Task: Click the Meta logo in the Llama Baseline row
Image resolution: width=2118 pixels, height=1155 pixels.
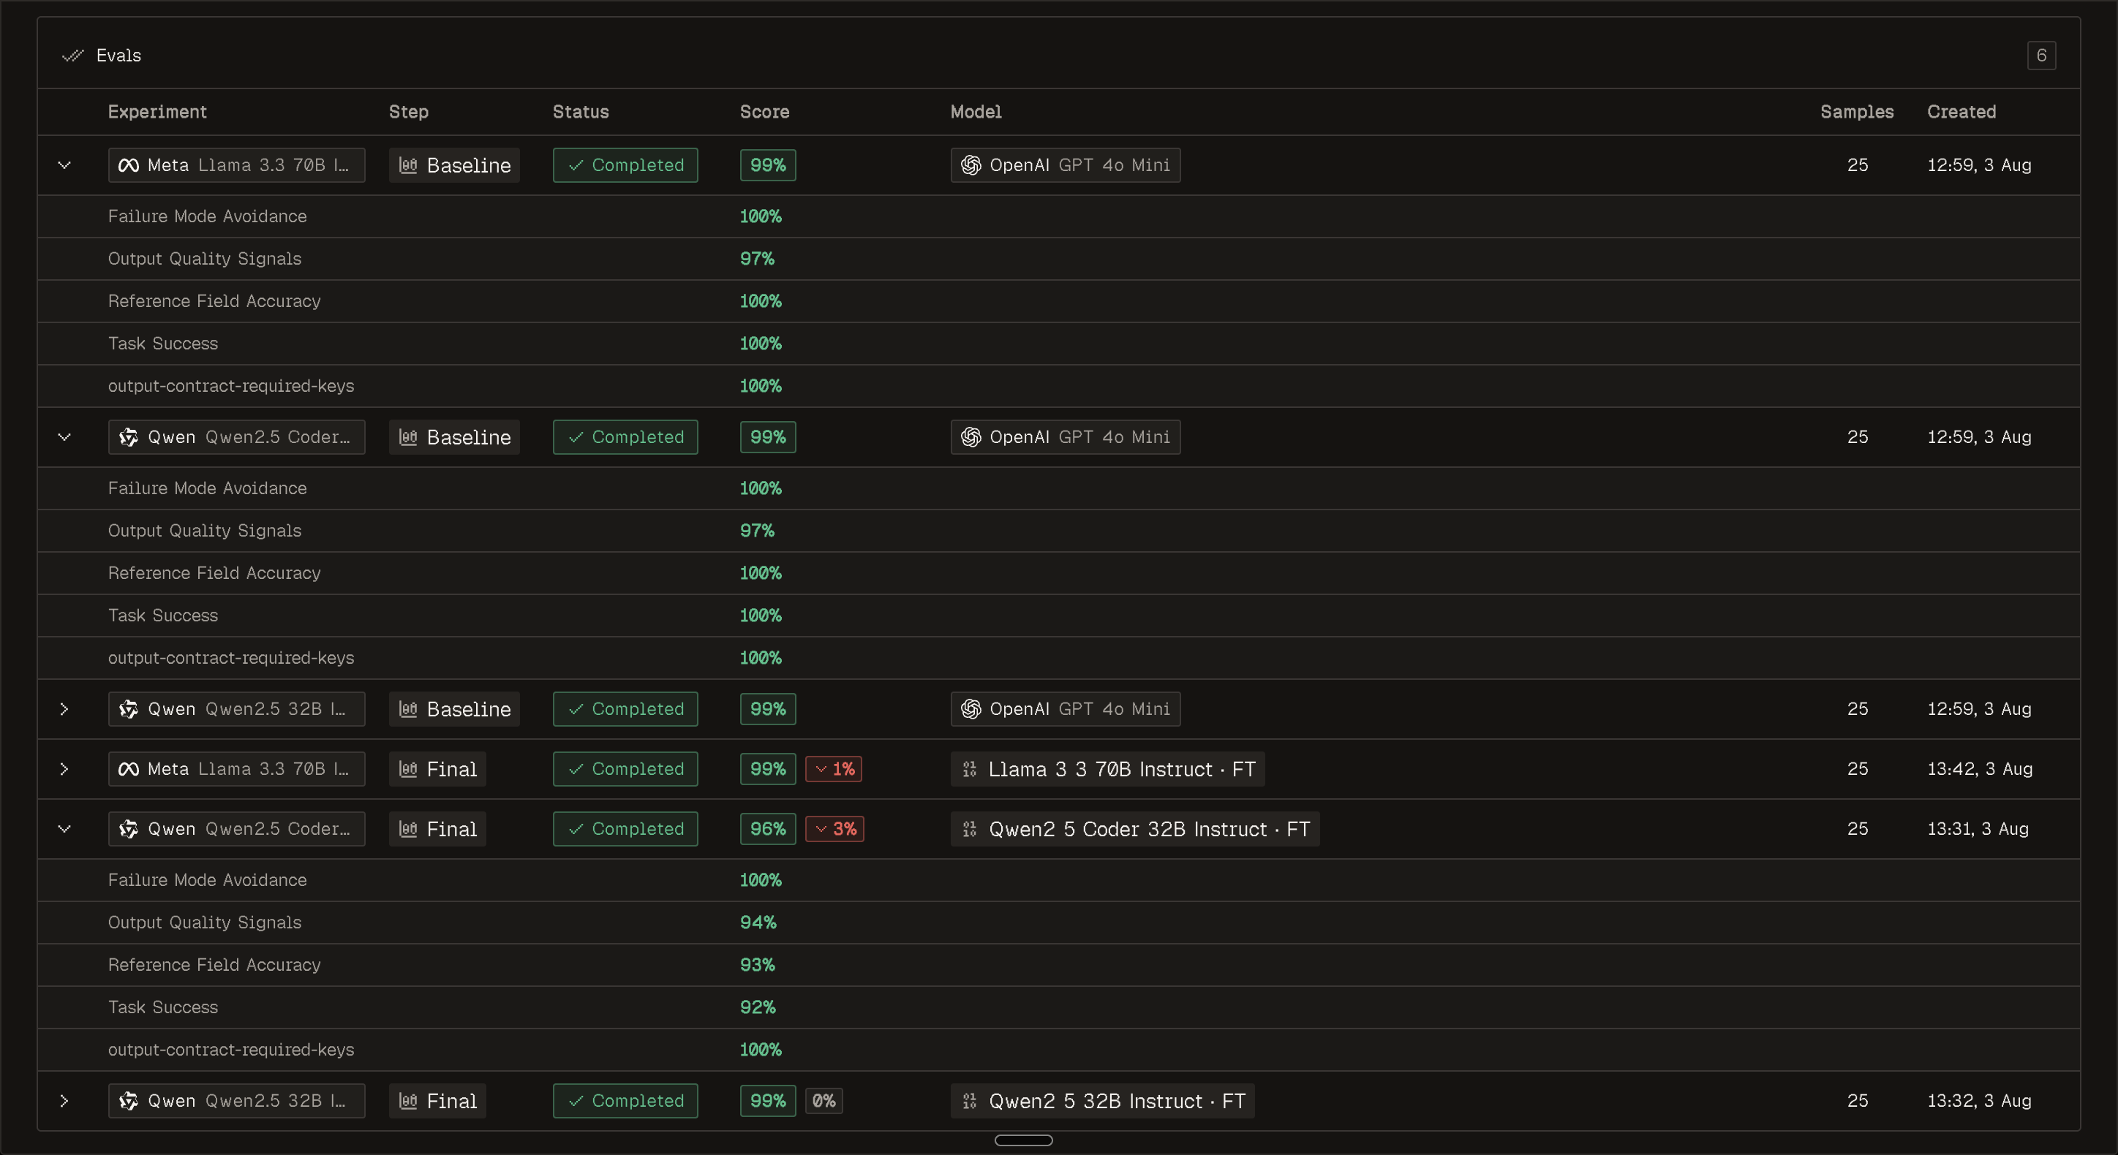Action: (x=128, y=165)
